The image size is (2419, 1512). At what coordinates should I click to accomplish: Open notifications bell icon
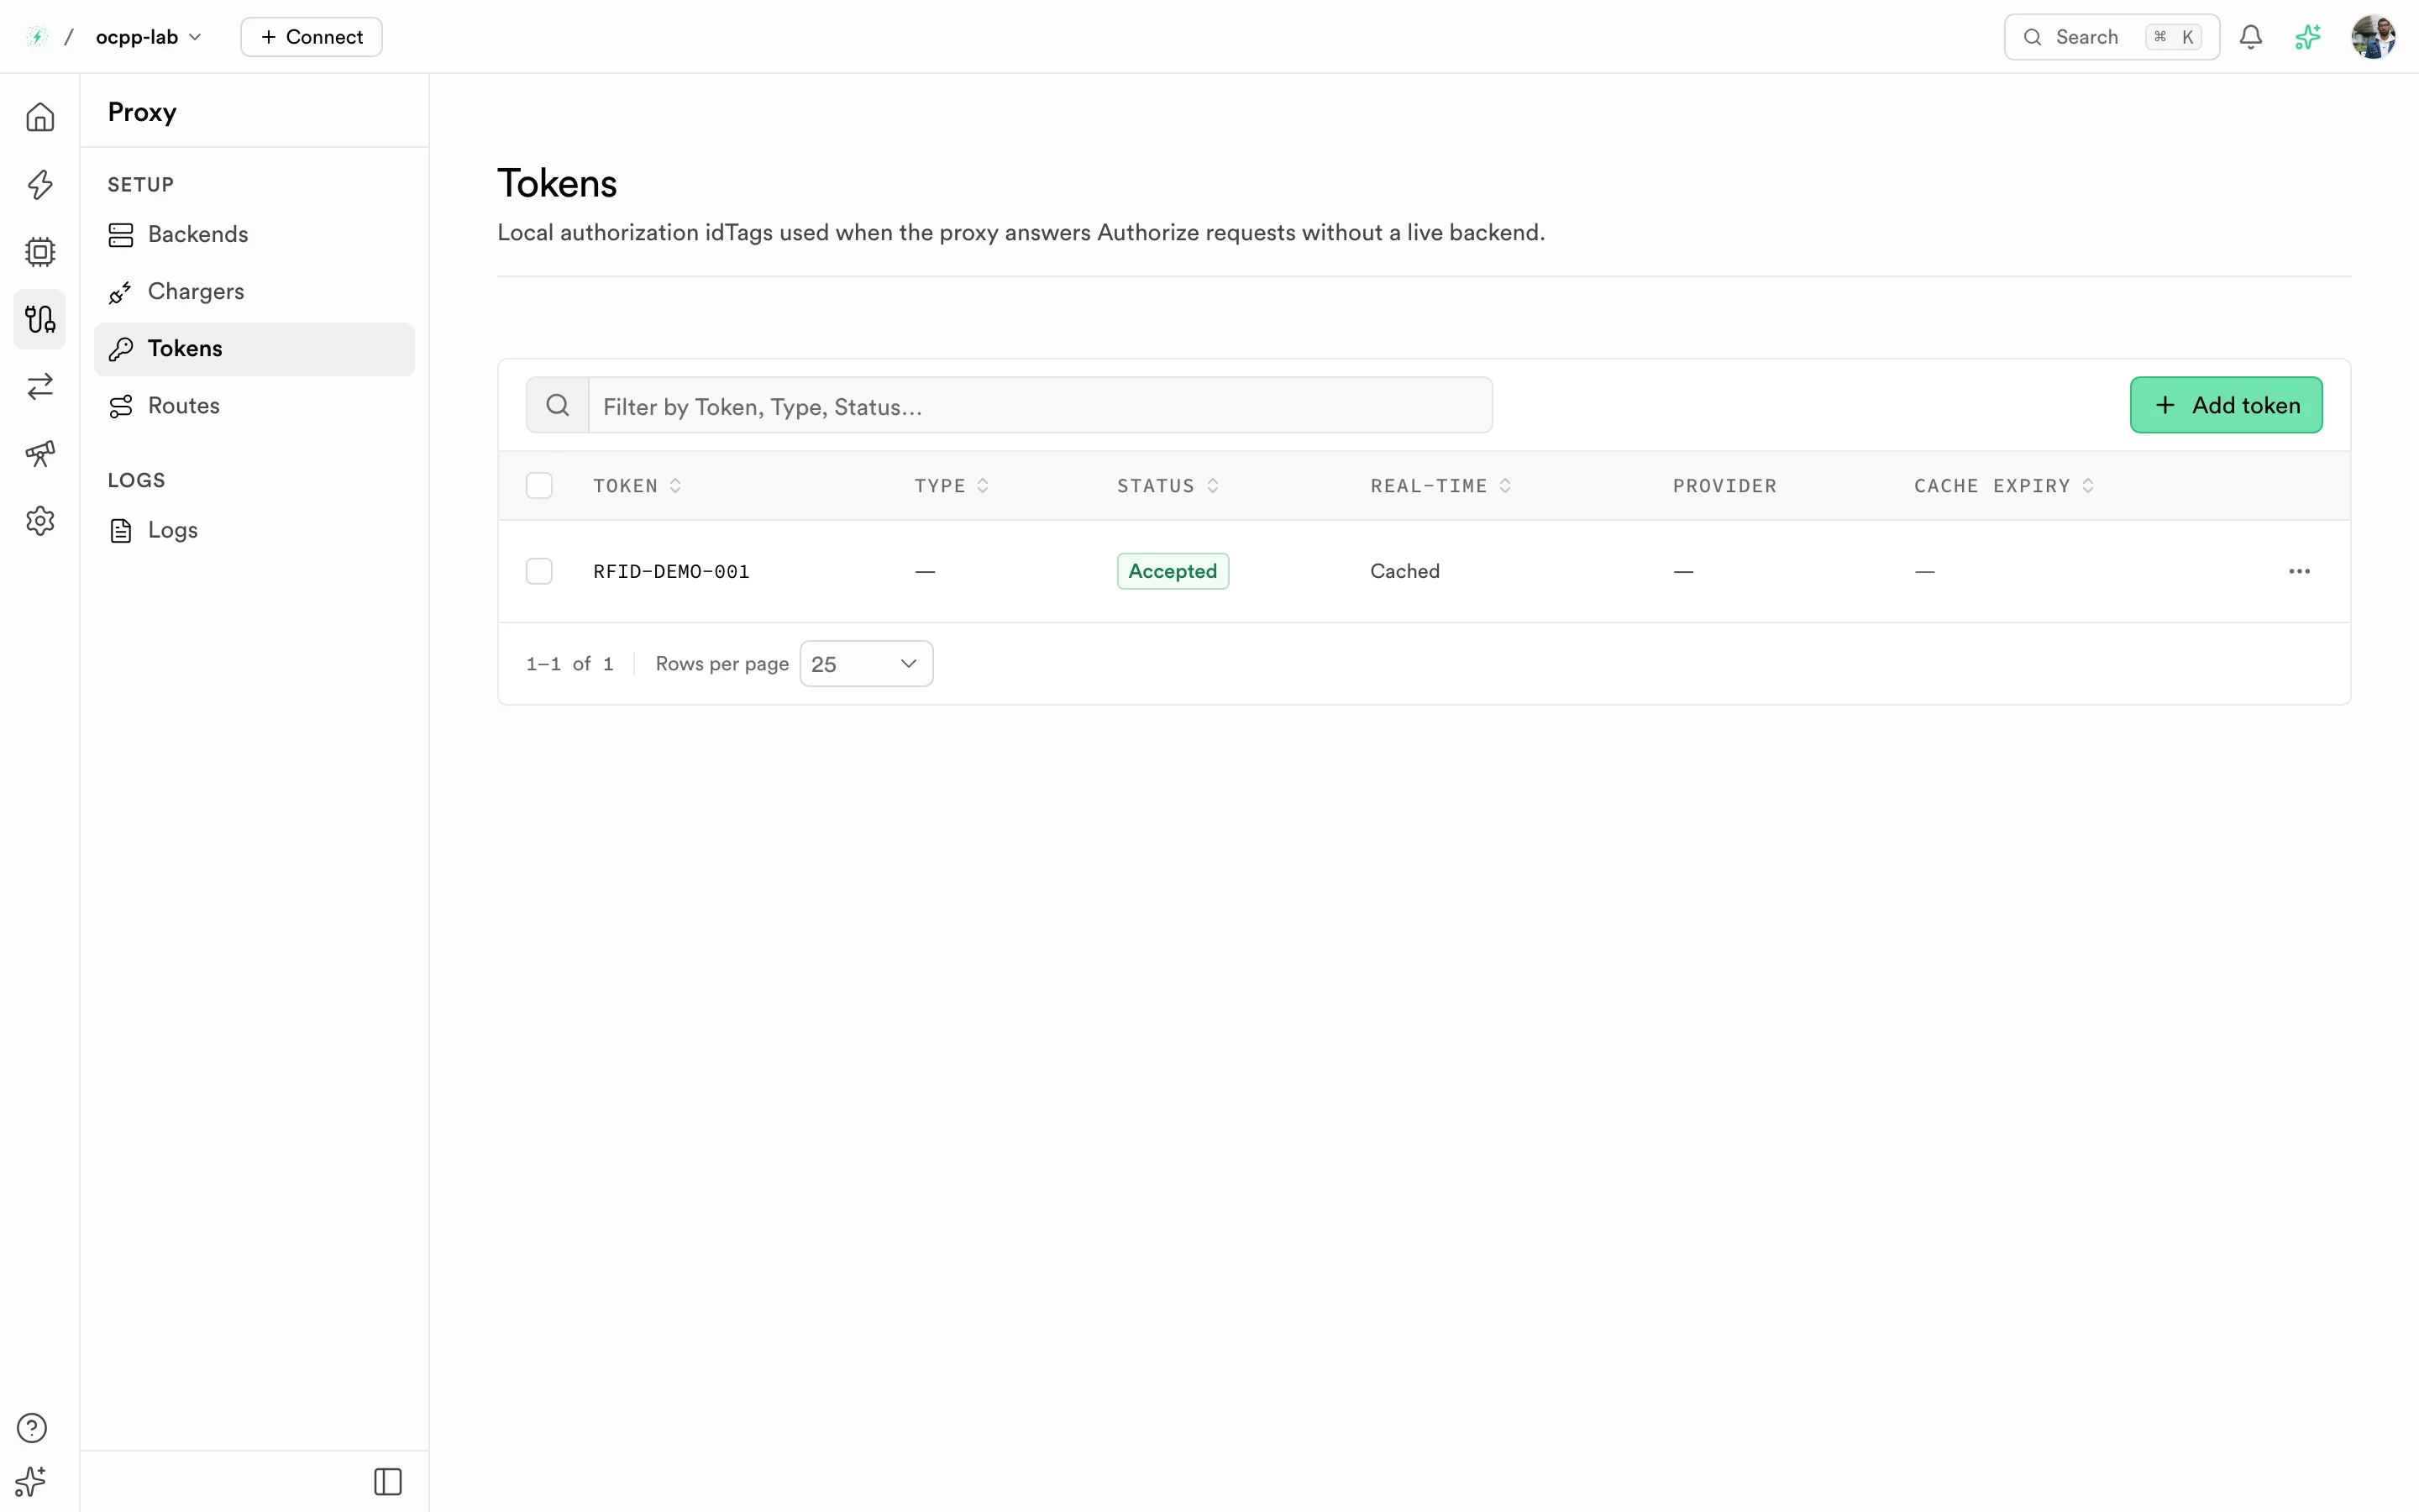pos(2250,37)
